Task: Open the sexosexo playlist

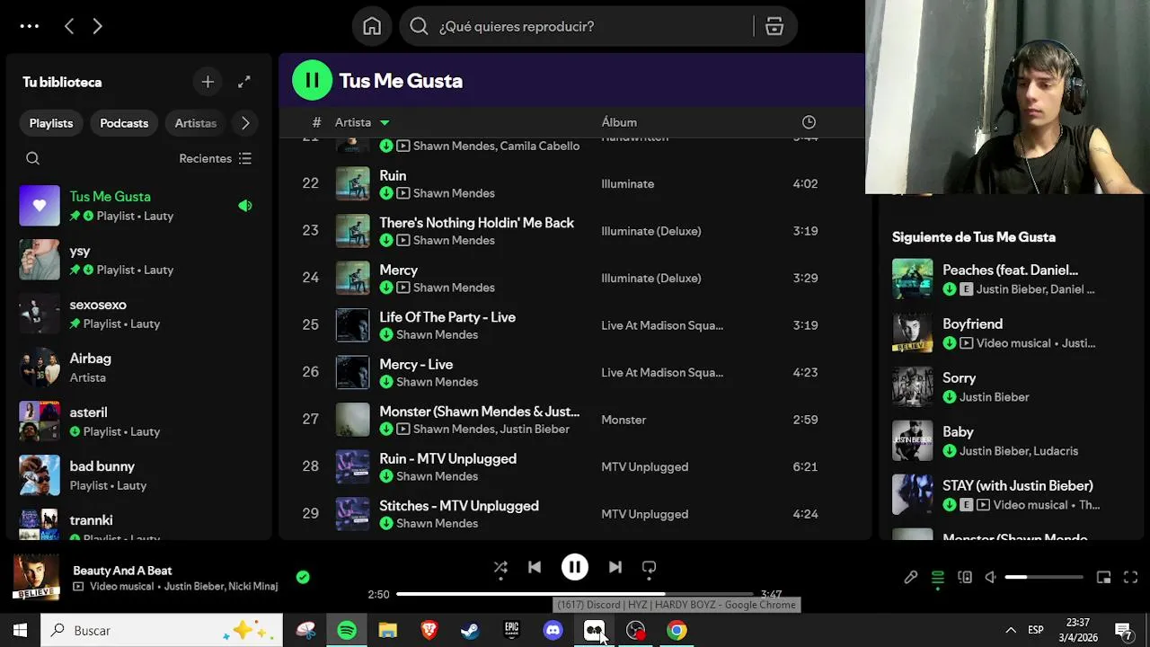Action: [x=138, y=314]
